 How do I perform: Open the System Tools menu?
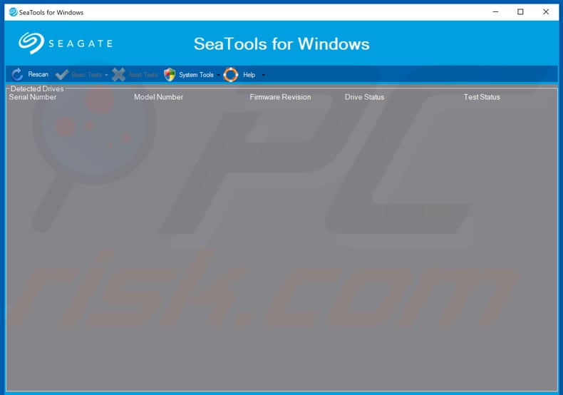[x=196, y=75]
